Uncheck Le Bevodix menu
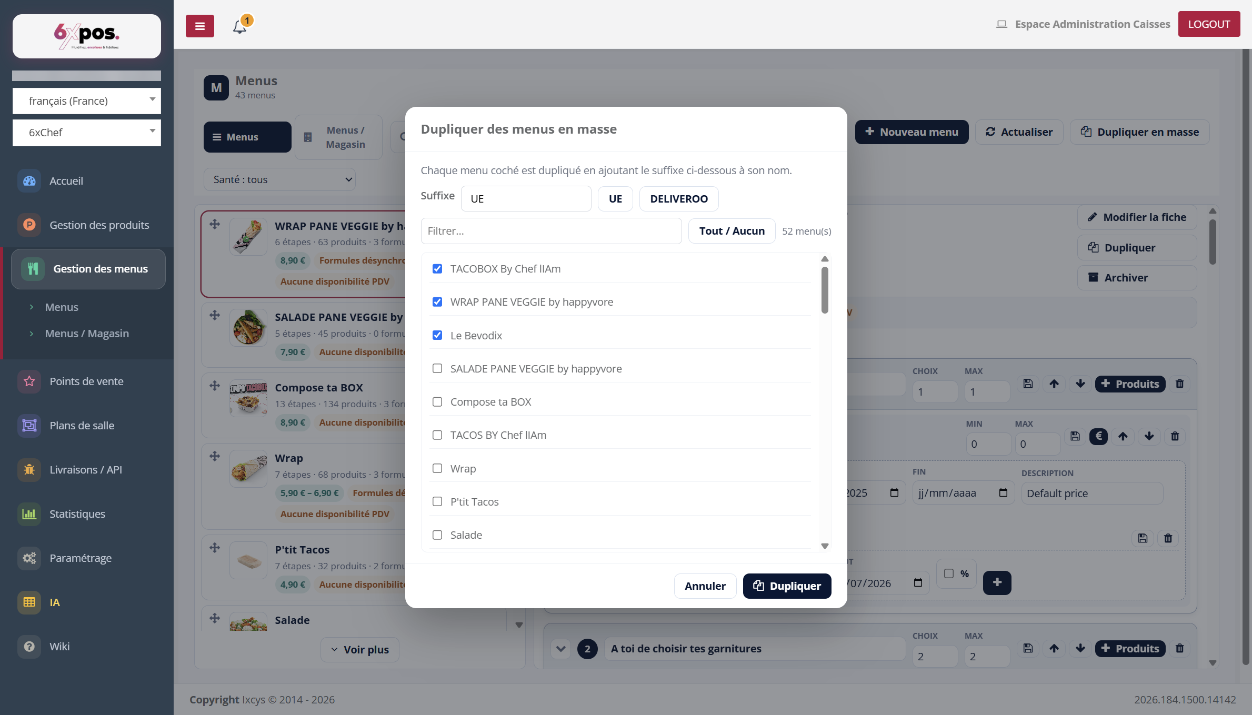 click(437, 335)
